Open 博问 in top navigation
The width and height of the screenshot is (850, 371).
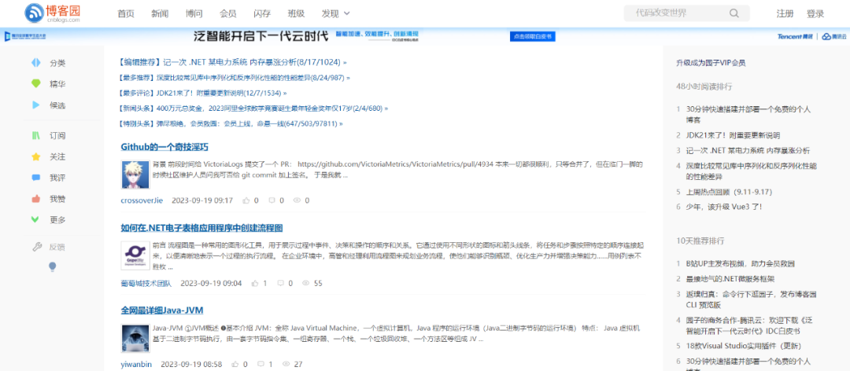194,13
